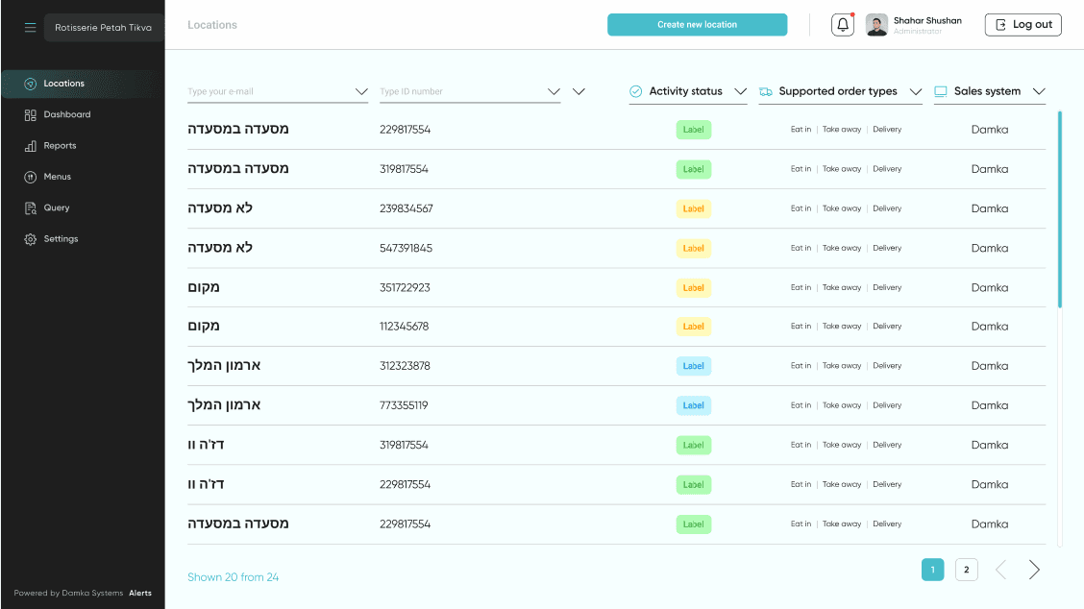
Task: Click the Sales system monitor icon
Action: 940,91
